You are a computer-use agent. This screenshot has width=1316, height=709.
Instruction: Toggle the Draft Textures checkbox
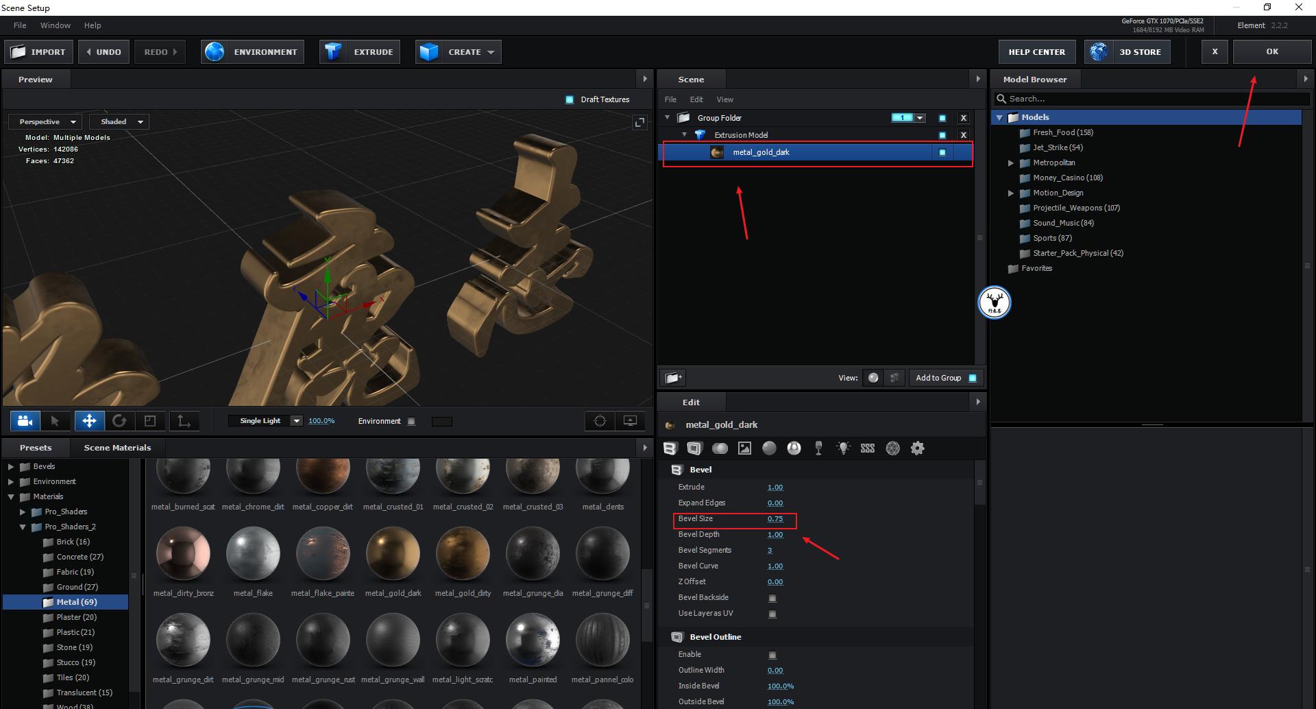tap(569, 99)
